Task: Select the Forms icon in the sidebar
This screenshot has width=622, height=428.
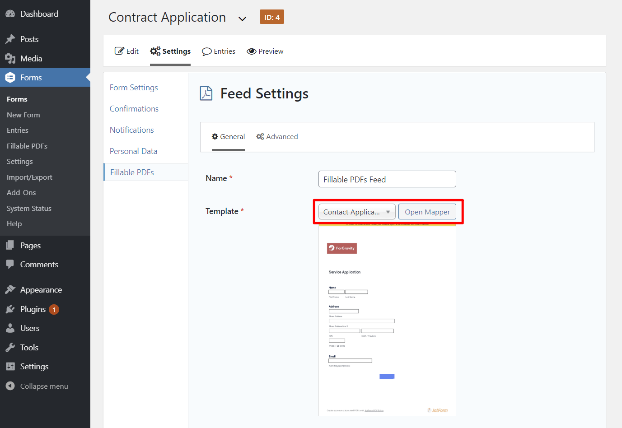Action: (10, 77)
